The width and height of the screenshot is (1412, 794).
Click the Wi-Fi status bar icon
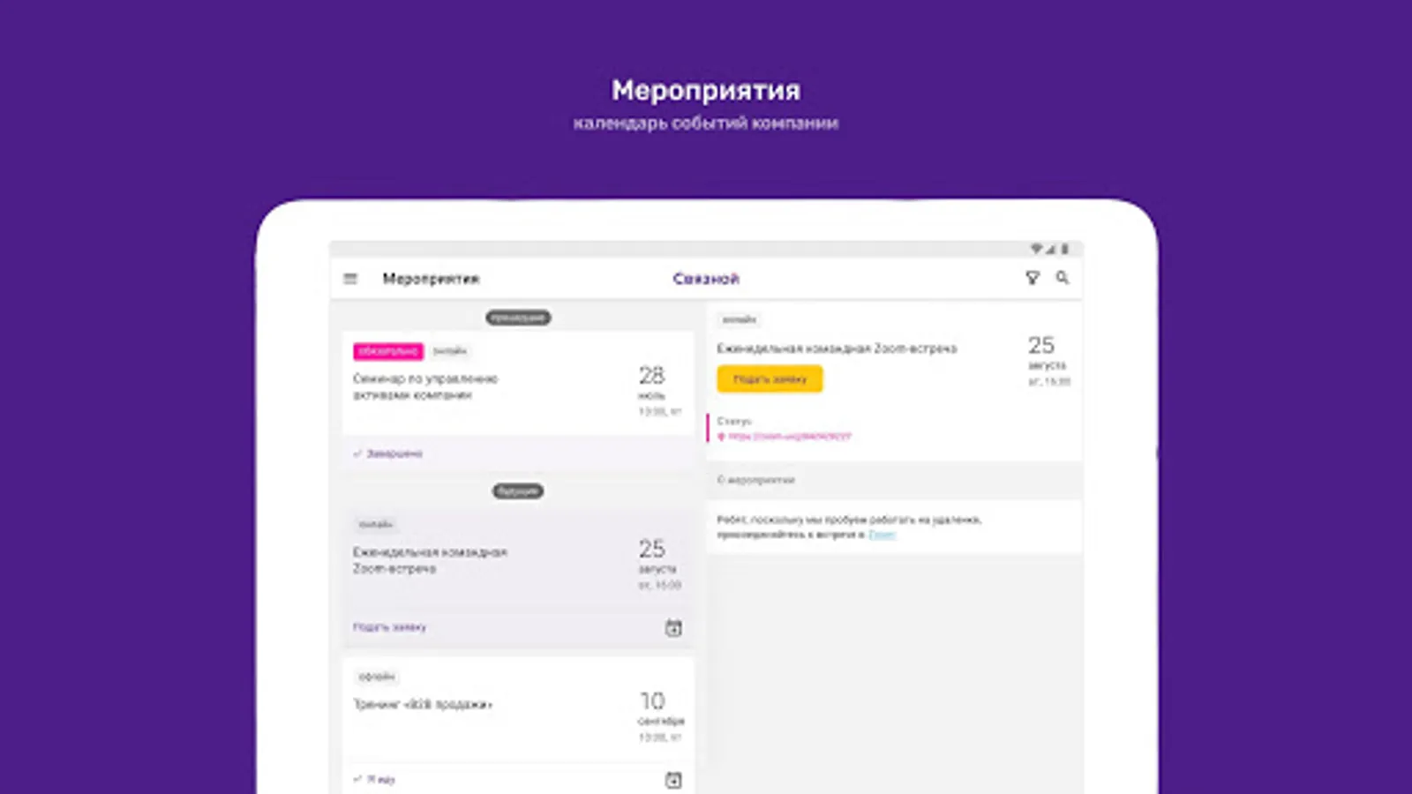[x=1037, y=249]
